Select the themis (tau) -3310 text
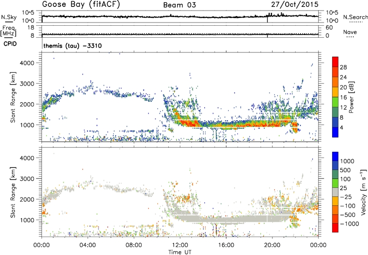Image resolution: width=368 pixels, height=255 pixels. [73, 46]
